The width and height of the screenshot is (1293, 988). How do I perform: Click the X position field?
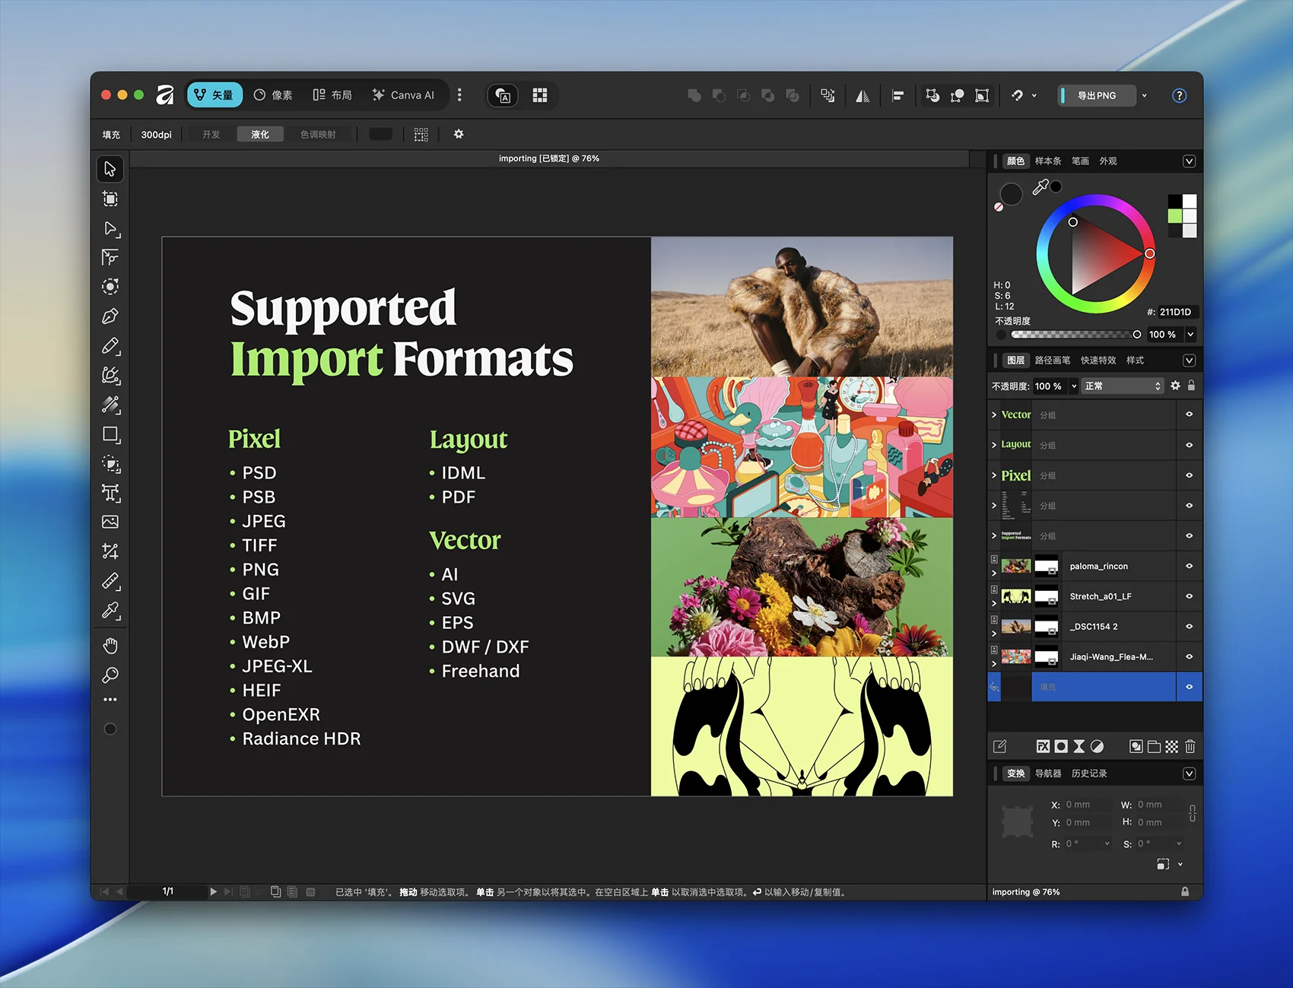click(1086, 805)
